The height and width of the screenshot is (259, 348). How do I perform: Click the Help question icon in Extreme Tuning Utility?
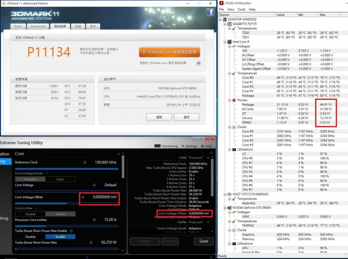(203, 146)
